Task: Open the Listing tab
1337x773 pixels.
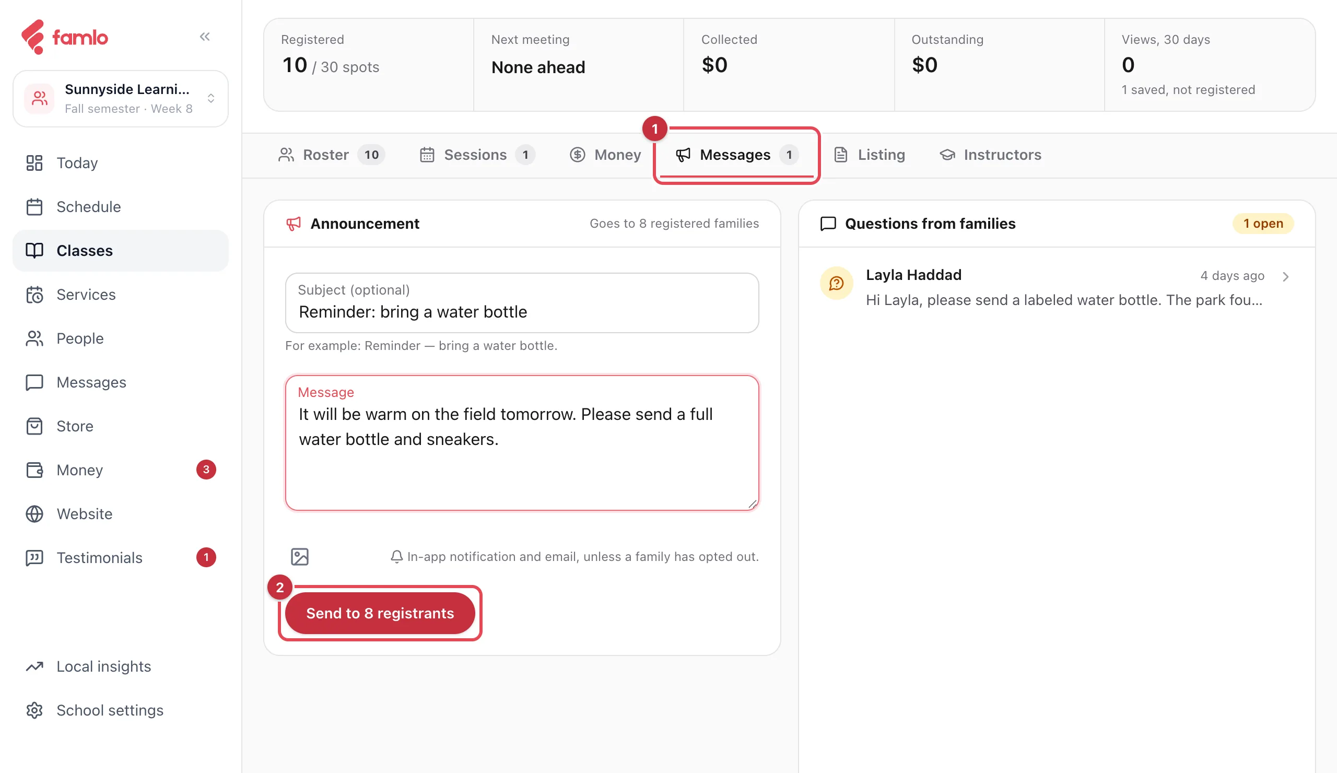Action: 869,155
